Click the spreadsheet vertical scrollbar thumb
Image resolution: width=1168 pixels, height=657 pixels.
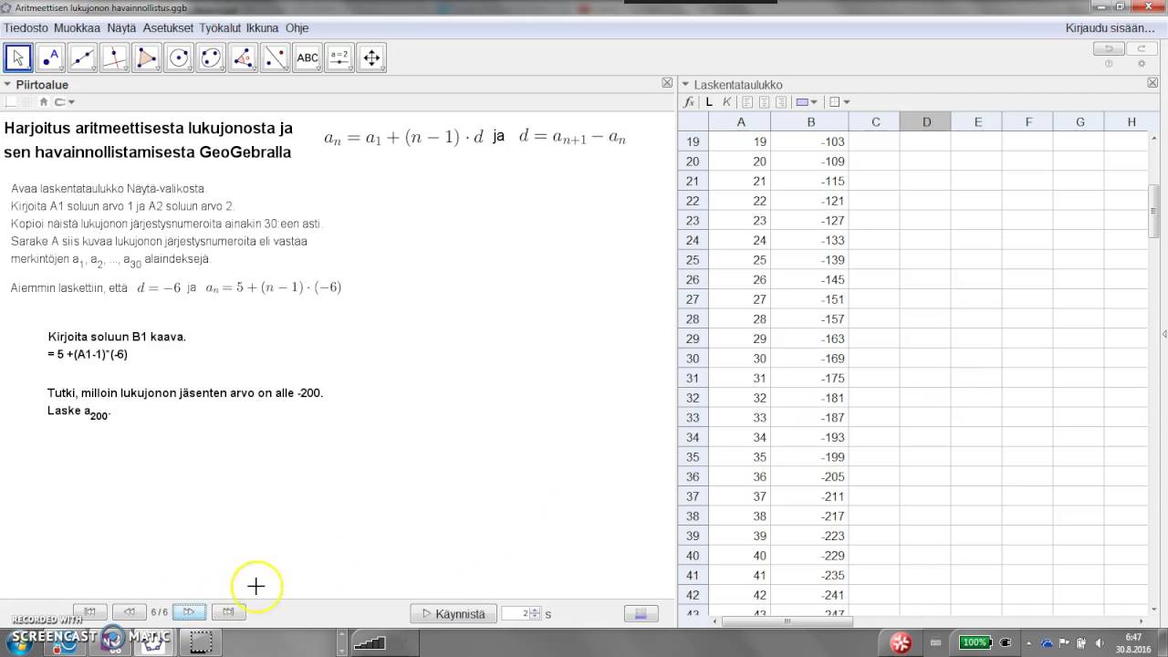pyautogui.click(x=1153, y=211)
